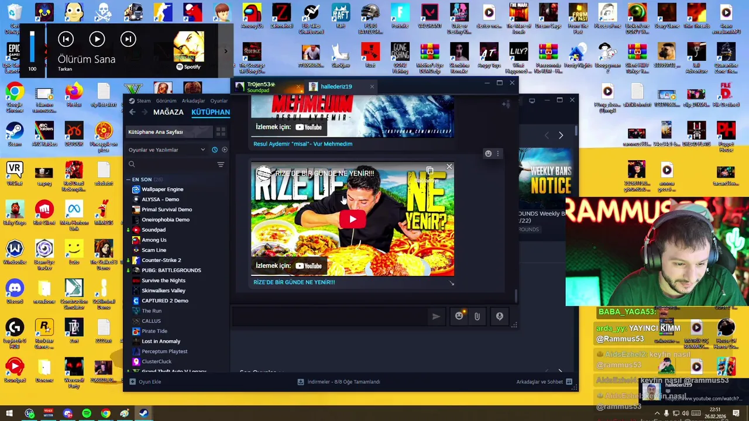
Task: Select Skinwalkers Valley in library
Action: [x=163, y=291]
